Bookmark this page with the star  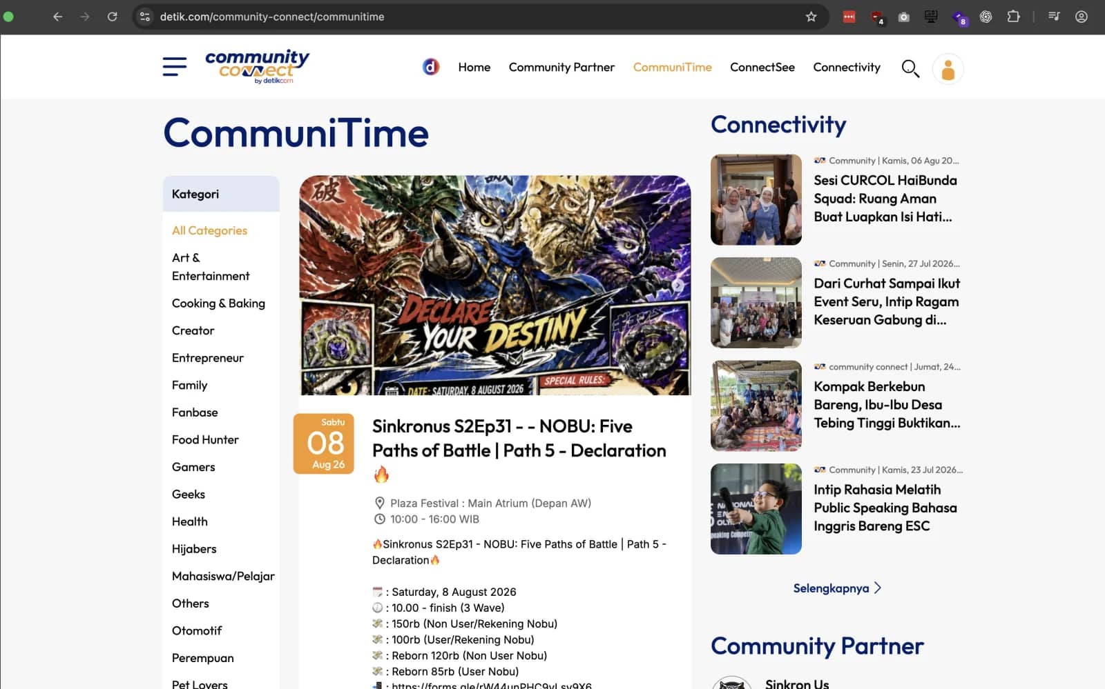click(811, 17)
